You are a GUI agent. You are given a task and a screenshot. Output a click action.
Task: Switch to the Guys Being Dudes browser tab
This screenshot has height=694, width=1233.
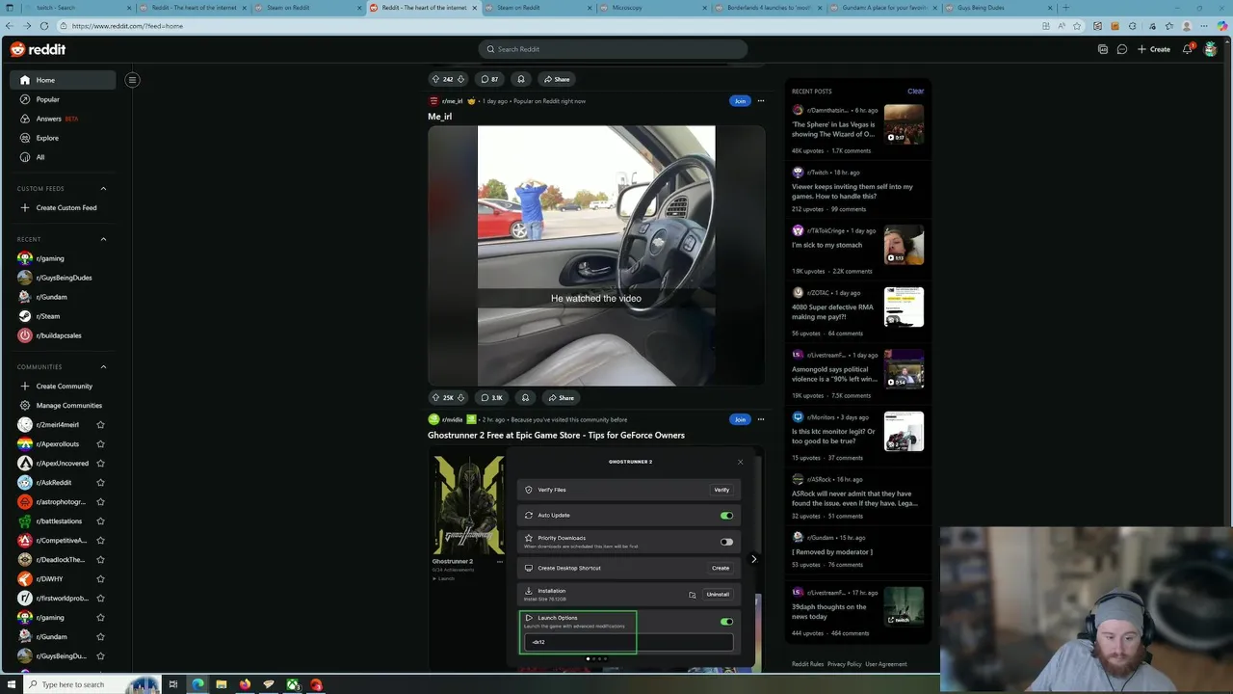click(x=997, y=8)
